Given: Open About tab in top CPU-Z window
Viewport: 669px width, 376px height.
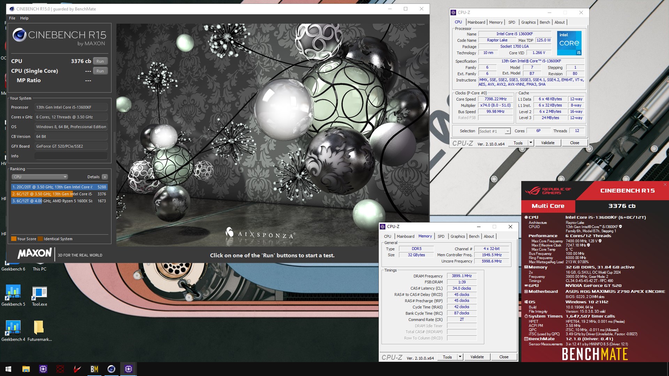Looking at the screenshot, I should click(x=560, y=22).
